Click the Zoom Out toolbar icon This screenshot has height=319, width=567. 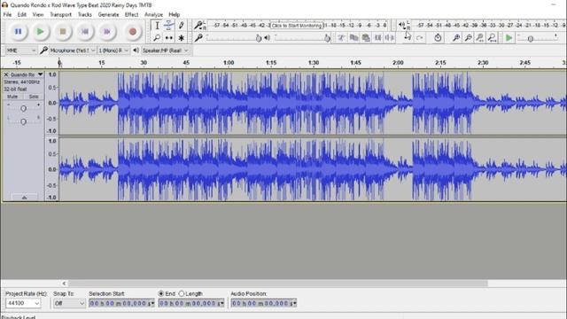pos(469,37)
